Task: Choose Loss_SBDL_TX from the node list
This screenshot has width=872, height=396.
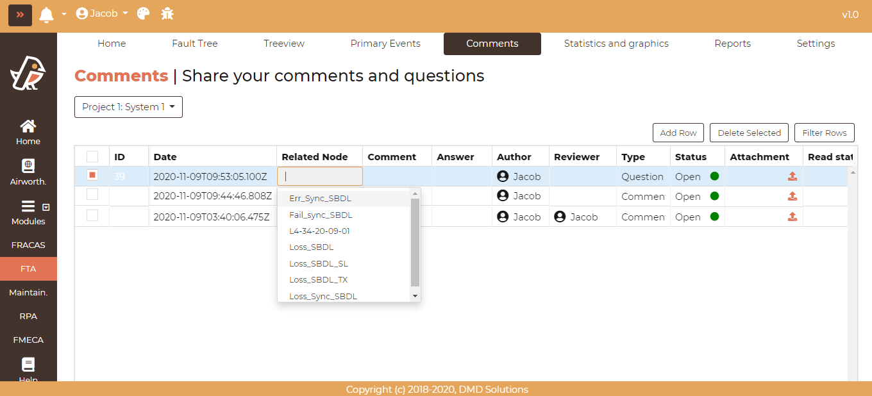Action: point(318,280)
